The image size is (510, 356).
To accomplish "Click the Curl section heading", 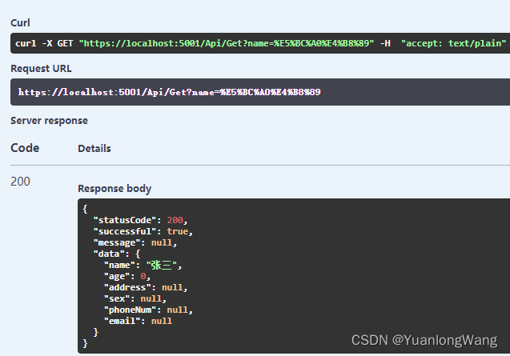I will coord(20,22).
